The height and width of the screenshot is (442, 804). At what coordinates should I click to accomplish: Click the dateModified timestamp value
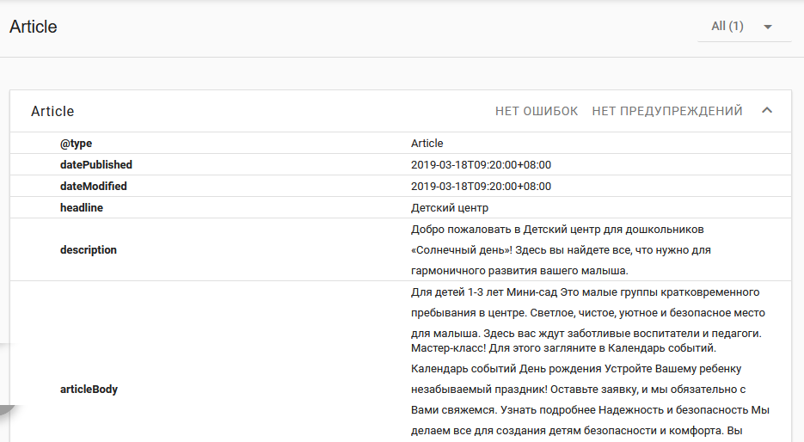click(x=481, y=187)
